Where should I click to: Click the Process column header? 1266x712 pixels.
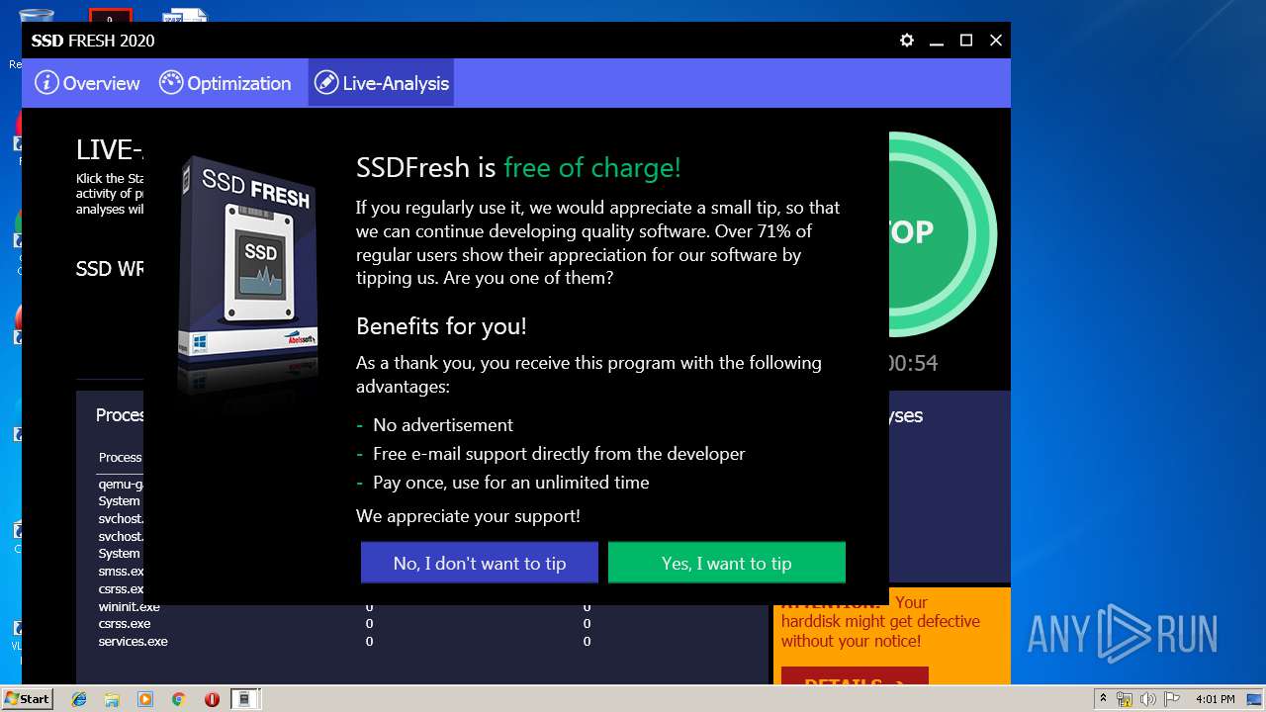(120, 457)
